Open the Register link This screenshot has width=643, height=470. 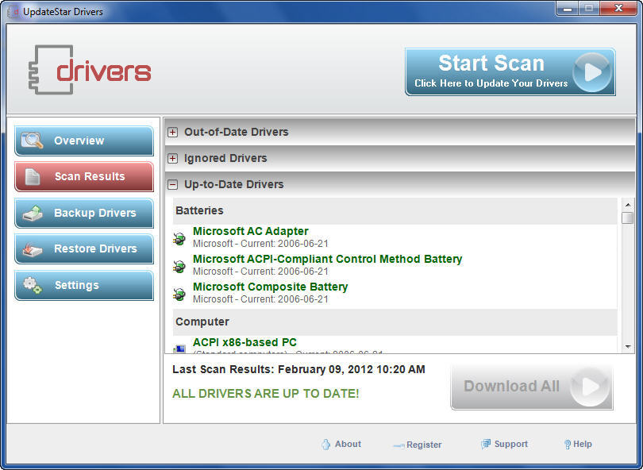(424, 445)
